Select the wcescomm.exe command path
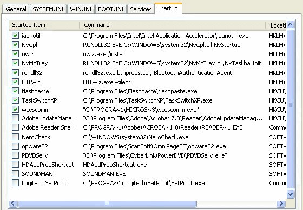Image resolution: width=303 pixels, height=210 pixels. click(141, 110)
